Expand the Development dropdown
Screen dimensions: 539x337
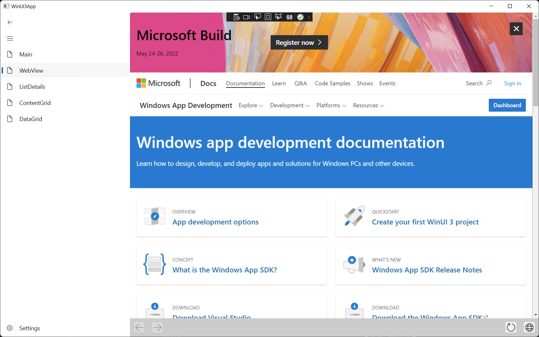coord(290,105)
